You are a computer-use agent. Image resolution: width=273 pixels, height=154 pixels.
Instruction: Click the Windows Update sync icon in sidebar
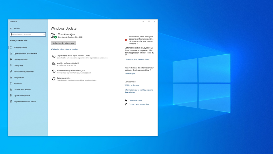click(x=11, y=48)
